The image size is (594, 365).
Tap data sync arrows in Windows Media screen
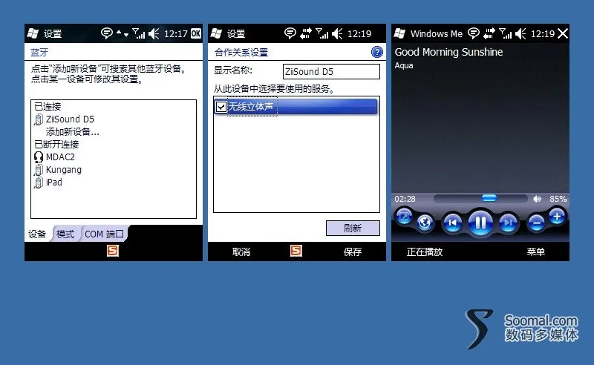click(x=489, y=33)
